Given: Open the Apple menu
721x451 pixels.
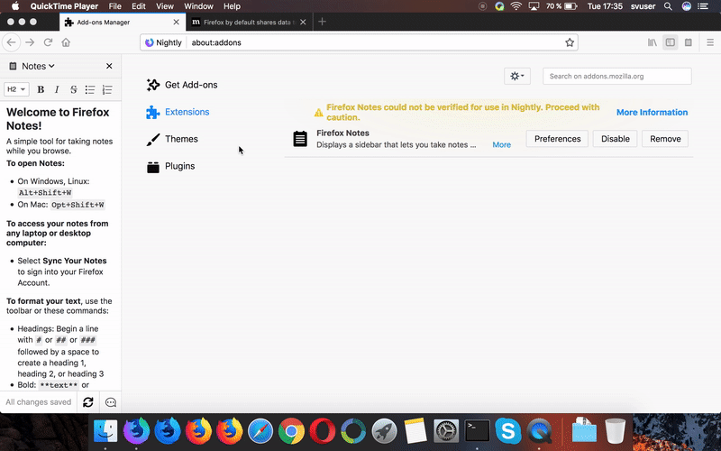Looking at the screenshot, I should (15, 6).
